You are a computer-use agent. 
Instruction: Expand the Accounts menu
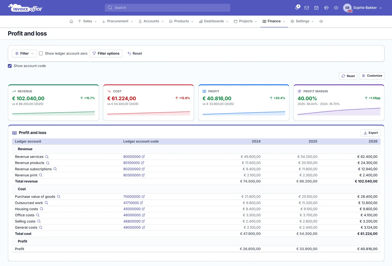coord(151,21)
